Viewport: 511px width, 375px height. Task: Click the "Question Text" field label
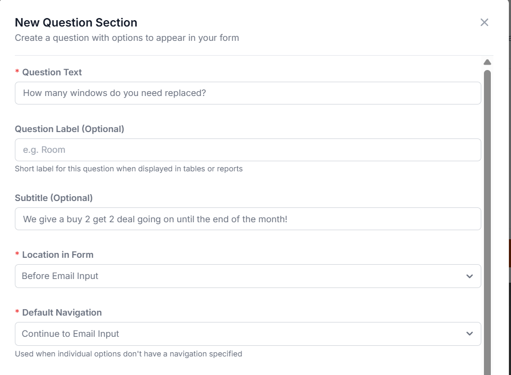52,72
